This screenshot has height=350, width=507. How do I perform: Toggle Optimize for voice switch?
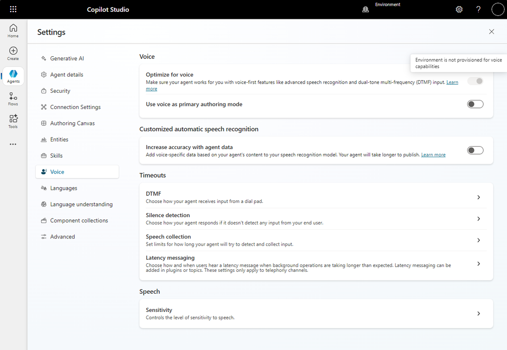click(475, 81)
